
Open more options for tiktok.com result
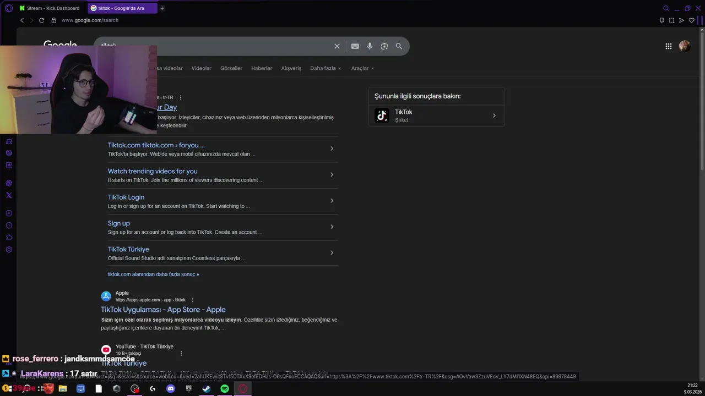click(x=181, y=97)
